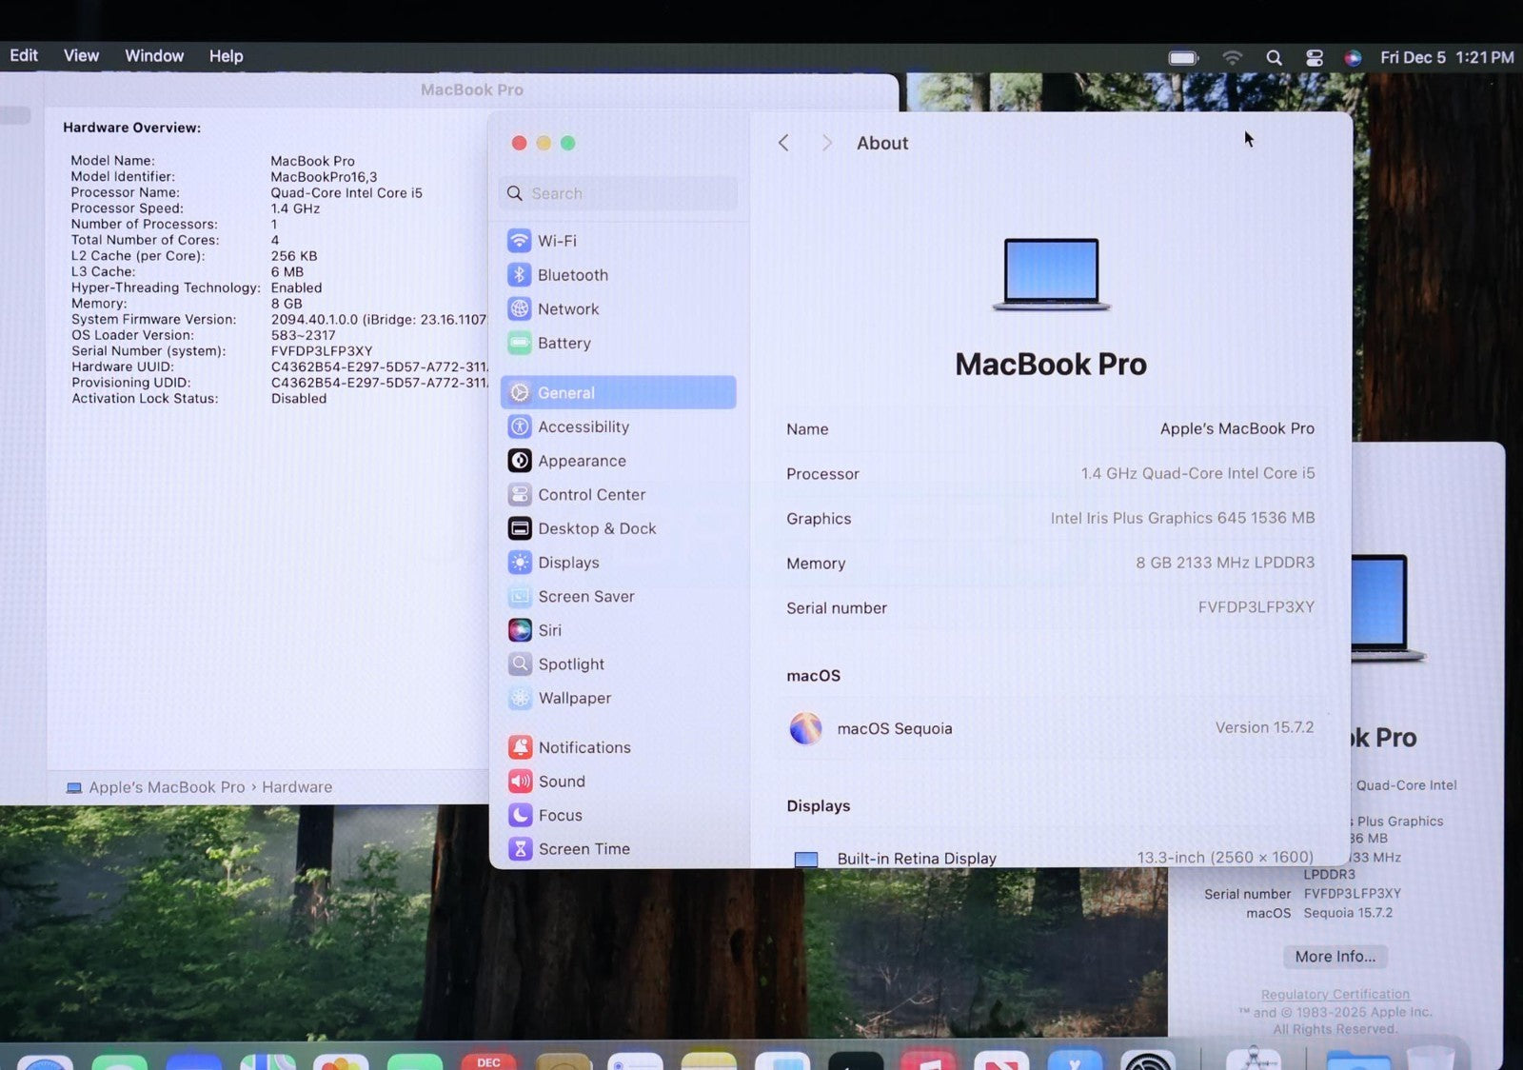Open Battery settings
The image size is (1523, 1070).
564,344
